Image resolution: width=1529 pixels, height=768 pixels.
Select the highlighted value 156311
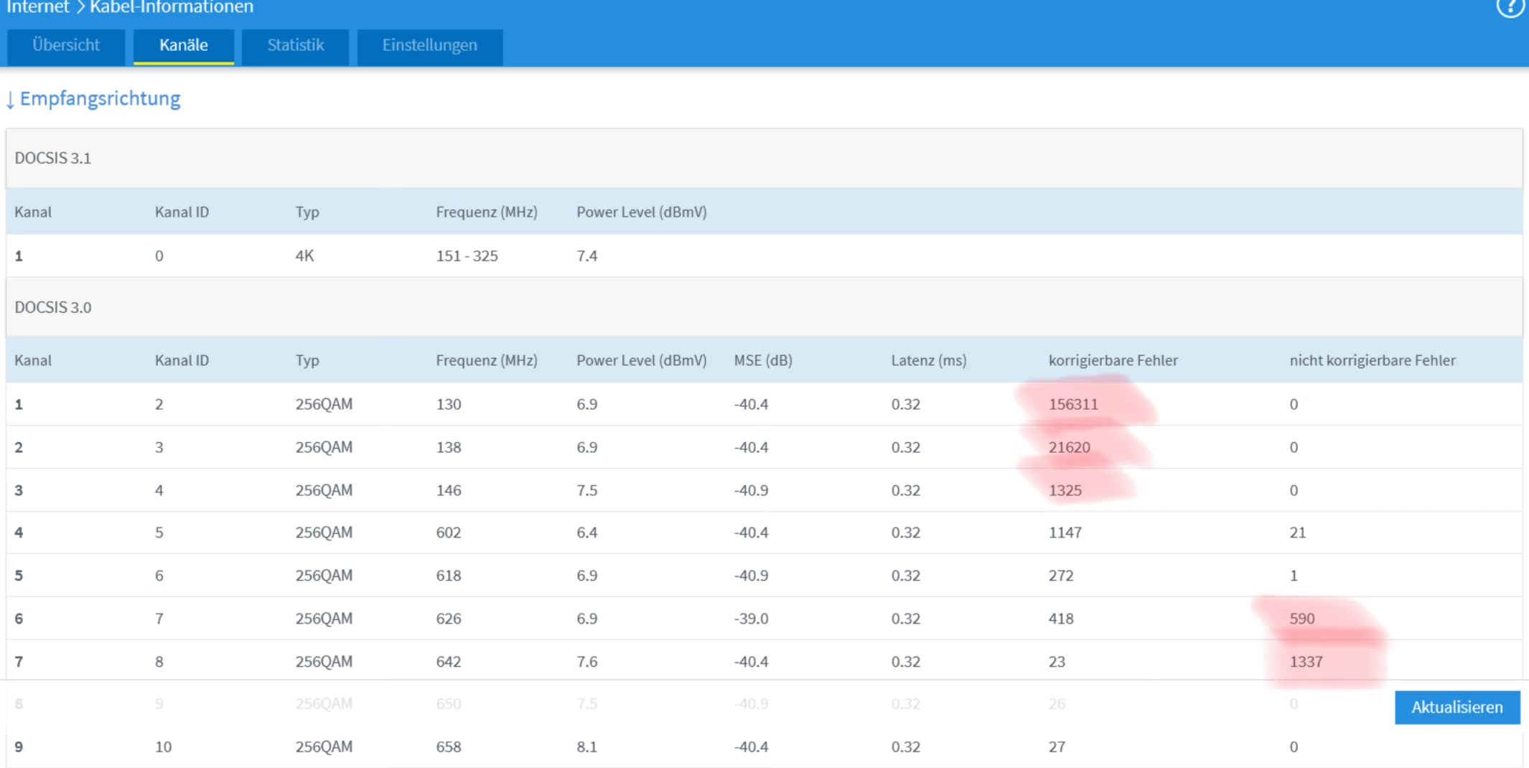pos(1073,404)
